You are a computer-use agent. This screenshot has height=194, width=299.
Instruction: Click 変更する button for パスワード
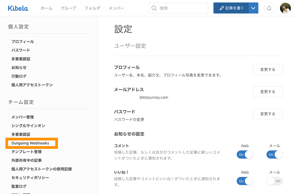[268, 114]
